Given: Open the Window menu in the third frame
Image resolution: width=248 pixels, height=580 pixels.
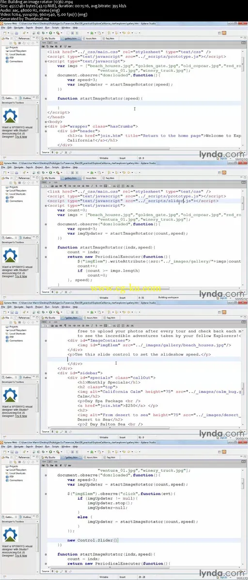Looking at the screenshot, I should (x=66, y=306).
